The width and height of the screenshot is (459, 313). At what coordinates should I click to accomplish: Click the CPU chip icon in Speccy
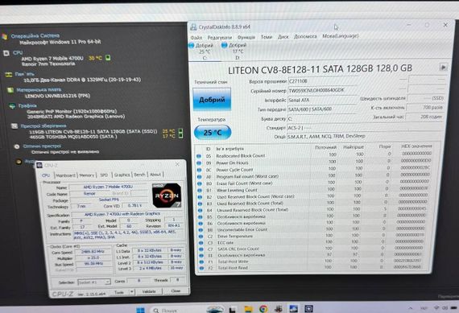(6, 53)
